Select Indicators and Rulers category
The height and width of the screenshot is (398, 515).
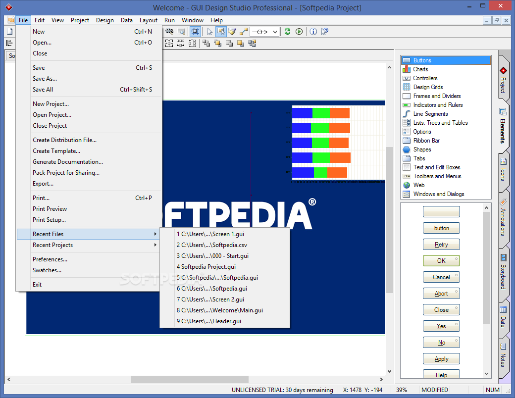point(438,105)
